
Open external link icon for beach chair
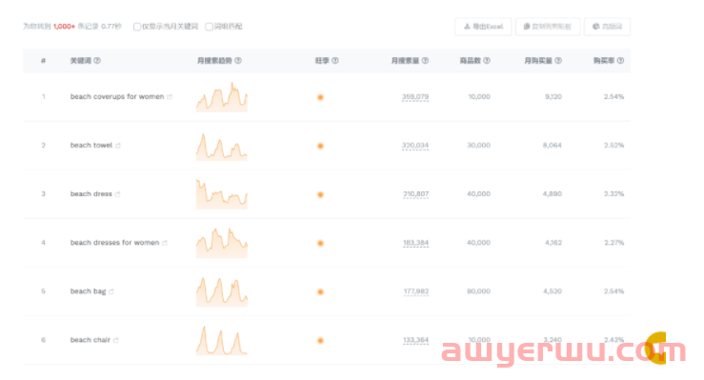[x=115, y=340]
